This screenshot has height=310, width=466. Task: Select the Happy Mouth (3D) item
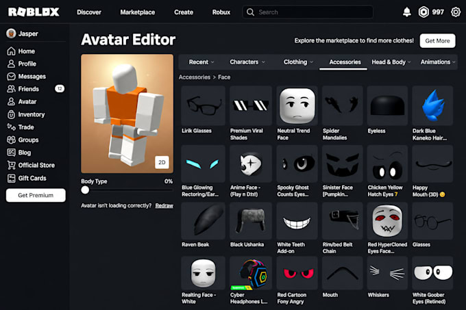(x=432, y=164)
